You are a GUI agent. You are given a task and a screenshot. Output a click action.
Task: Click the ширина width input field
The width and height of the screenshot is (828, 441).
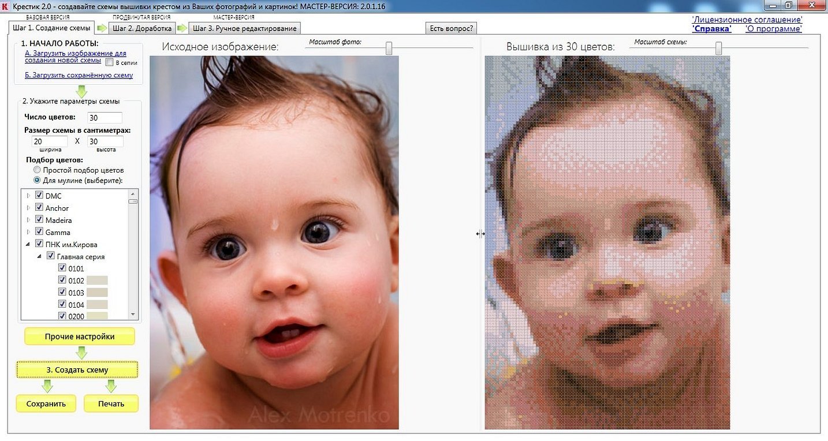pyautogui.click(x=51, y=141)
